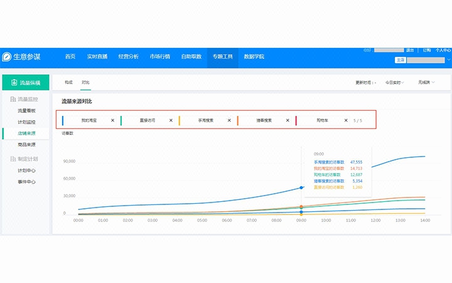Viewport: 452px width, 283px height.
Task: Switch to the 构成 tab
Action: 68,82
